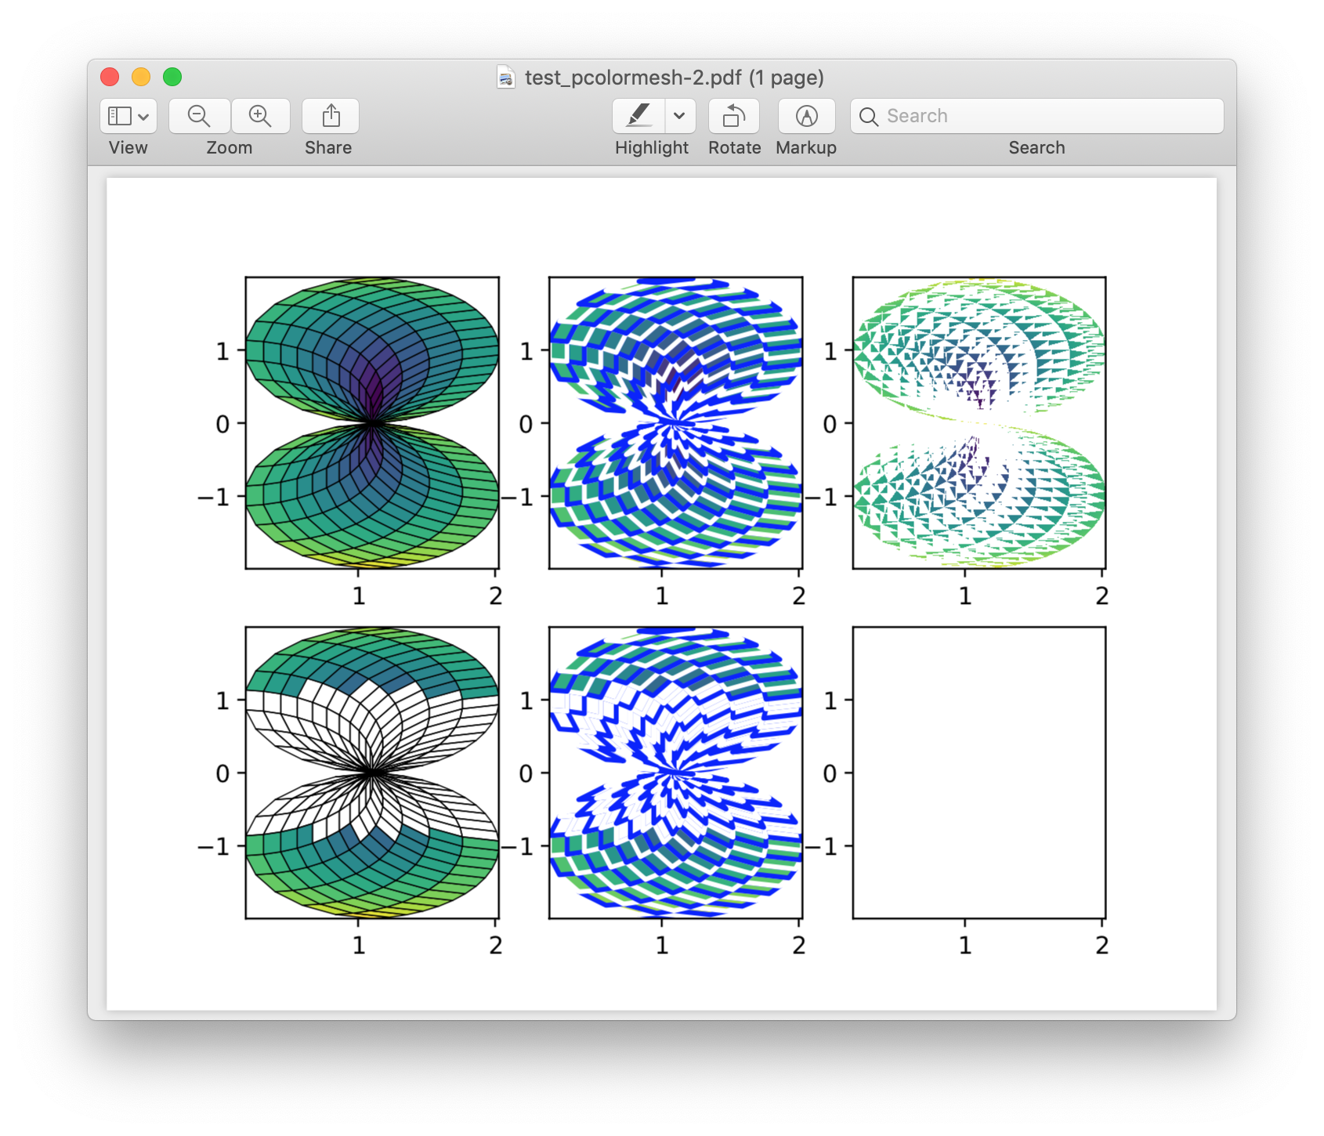Screen dimensions: 1324x1136
Task: Click the top-left pcolormesh plot with black edges
Action: tap(372, 423)
